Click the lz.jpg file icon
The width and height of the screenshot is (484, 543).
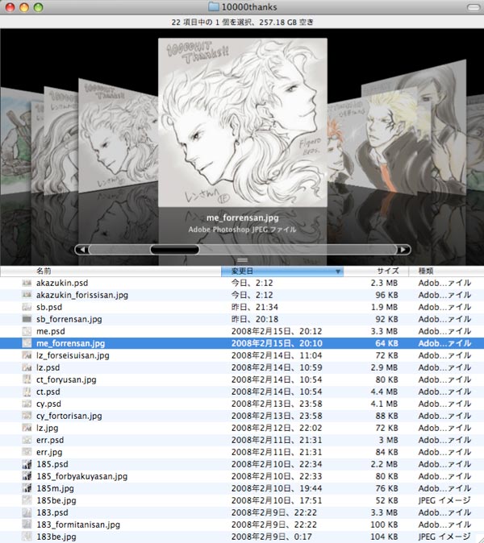pos(27,428)
